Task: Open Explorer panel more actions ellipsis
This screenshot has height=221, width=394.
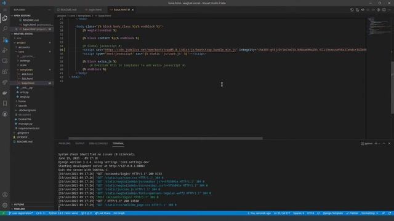Action: 49,10
